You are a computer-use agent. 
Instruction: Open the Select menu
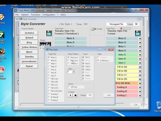pos(63,15)
